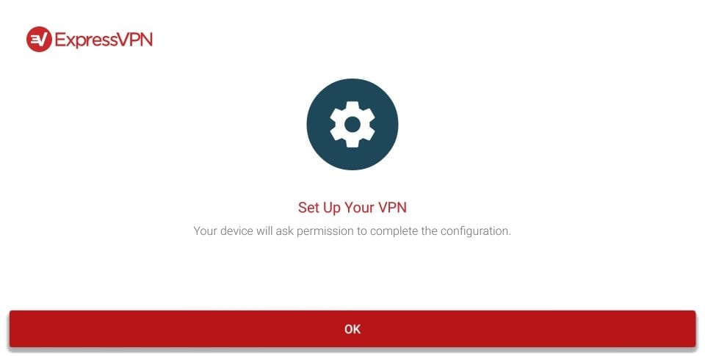
Task: Click the 'EV' letters inside the red logo
Action: click(39, 40)
